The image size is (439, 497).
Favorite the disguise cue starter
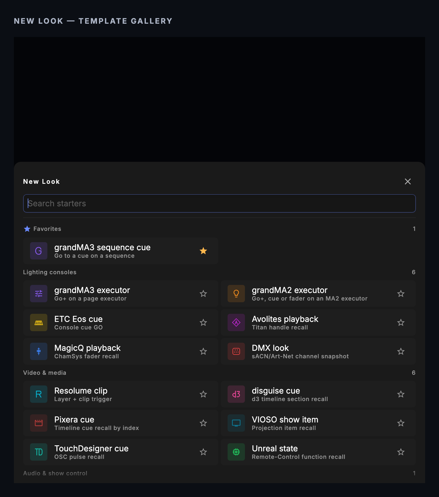pyautogui.click(x=401, y=394)
